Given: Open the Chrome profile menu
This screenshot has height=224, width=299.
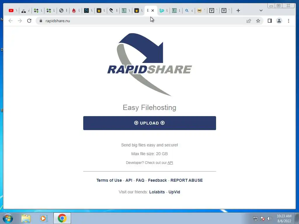Looking at the screenshot, I should coord(279,21).
